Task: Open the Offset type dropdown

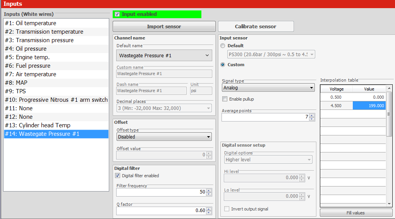Action: pos(164,137)
